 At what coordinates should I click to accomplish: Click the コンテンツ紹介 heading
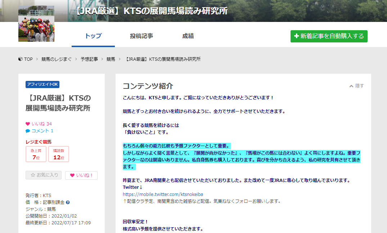coord(148,86)
